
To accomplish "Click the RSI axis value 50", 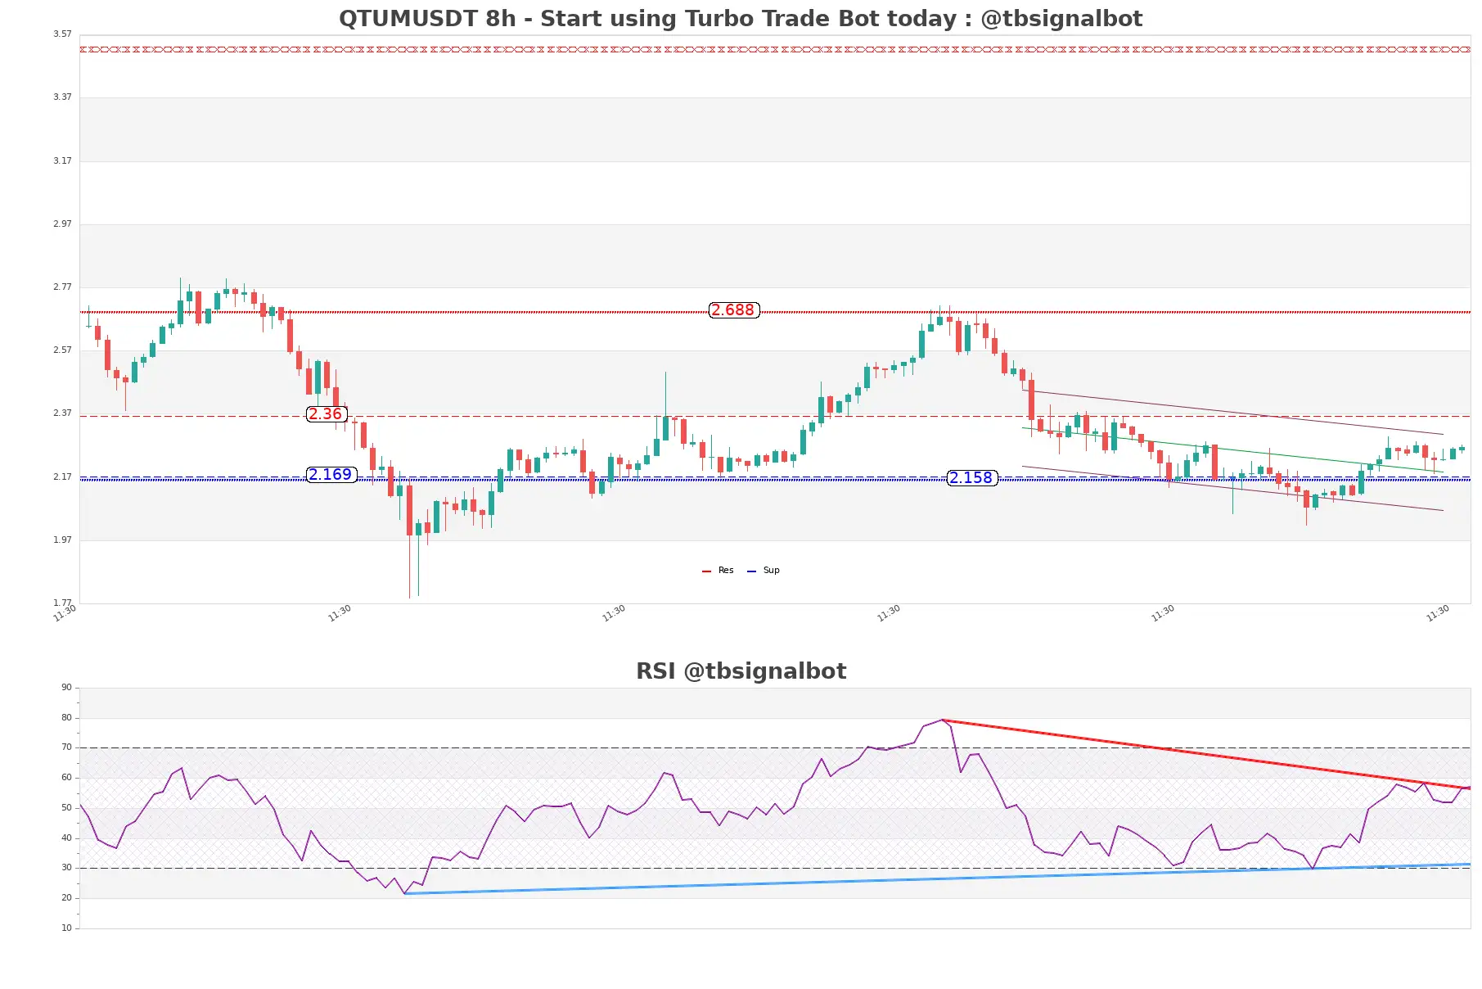I will [x=66, y=808].
